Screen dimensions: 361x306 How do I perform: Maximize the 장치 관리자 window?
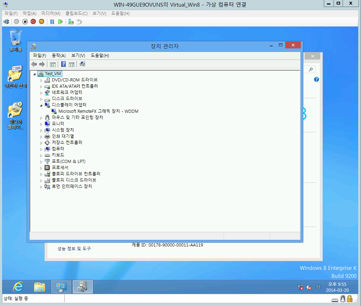coord(280,45)
